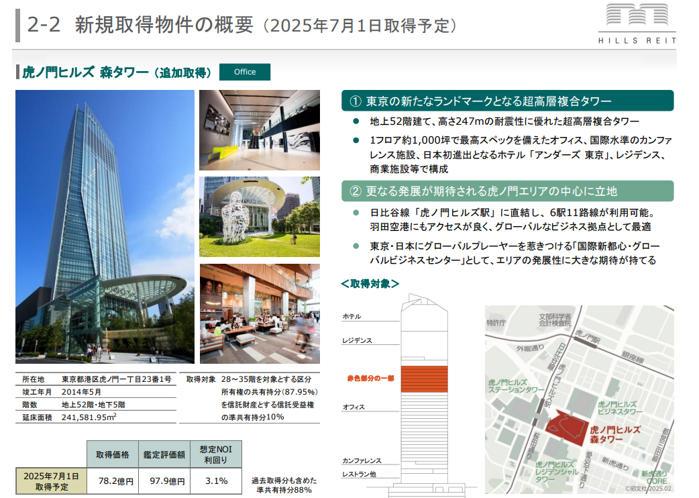Click text 28〜35階を対象とする区分

click(266, 379)
